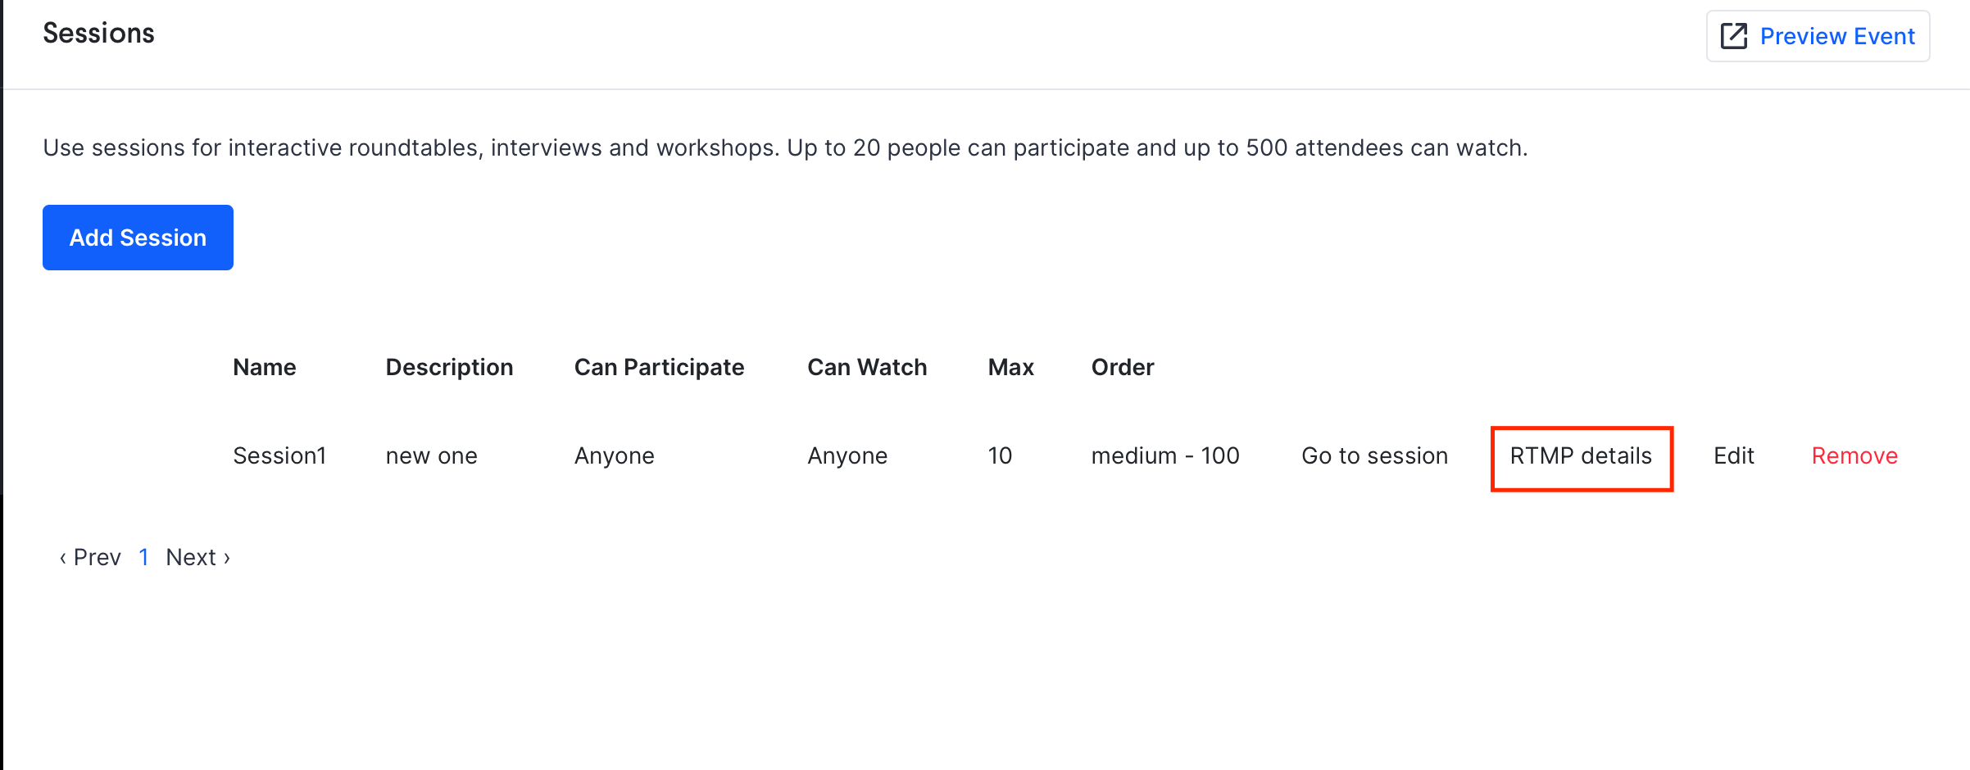
Task: Go to session for Session1
Action: (1374, 455)
